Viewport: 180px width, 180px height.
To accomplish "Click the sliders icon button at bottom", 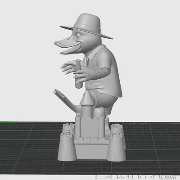I will [125, 177].
